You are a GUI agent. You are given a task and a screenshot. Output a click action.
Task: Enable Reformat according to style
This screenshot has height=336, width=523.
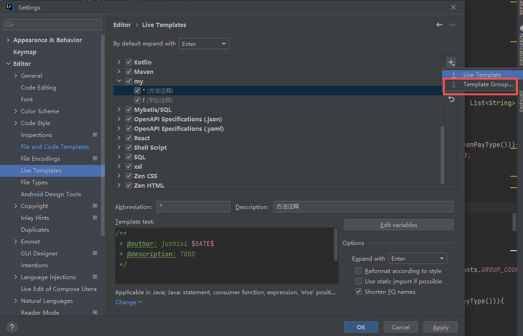(359, 271)
